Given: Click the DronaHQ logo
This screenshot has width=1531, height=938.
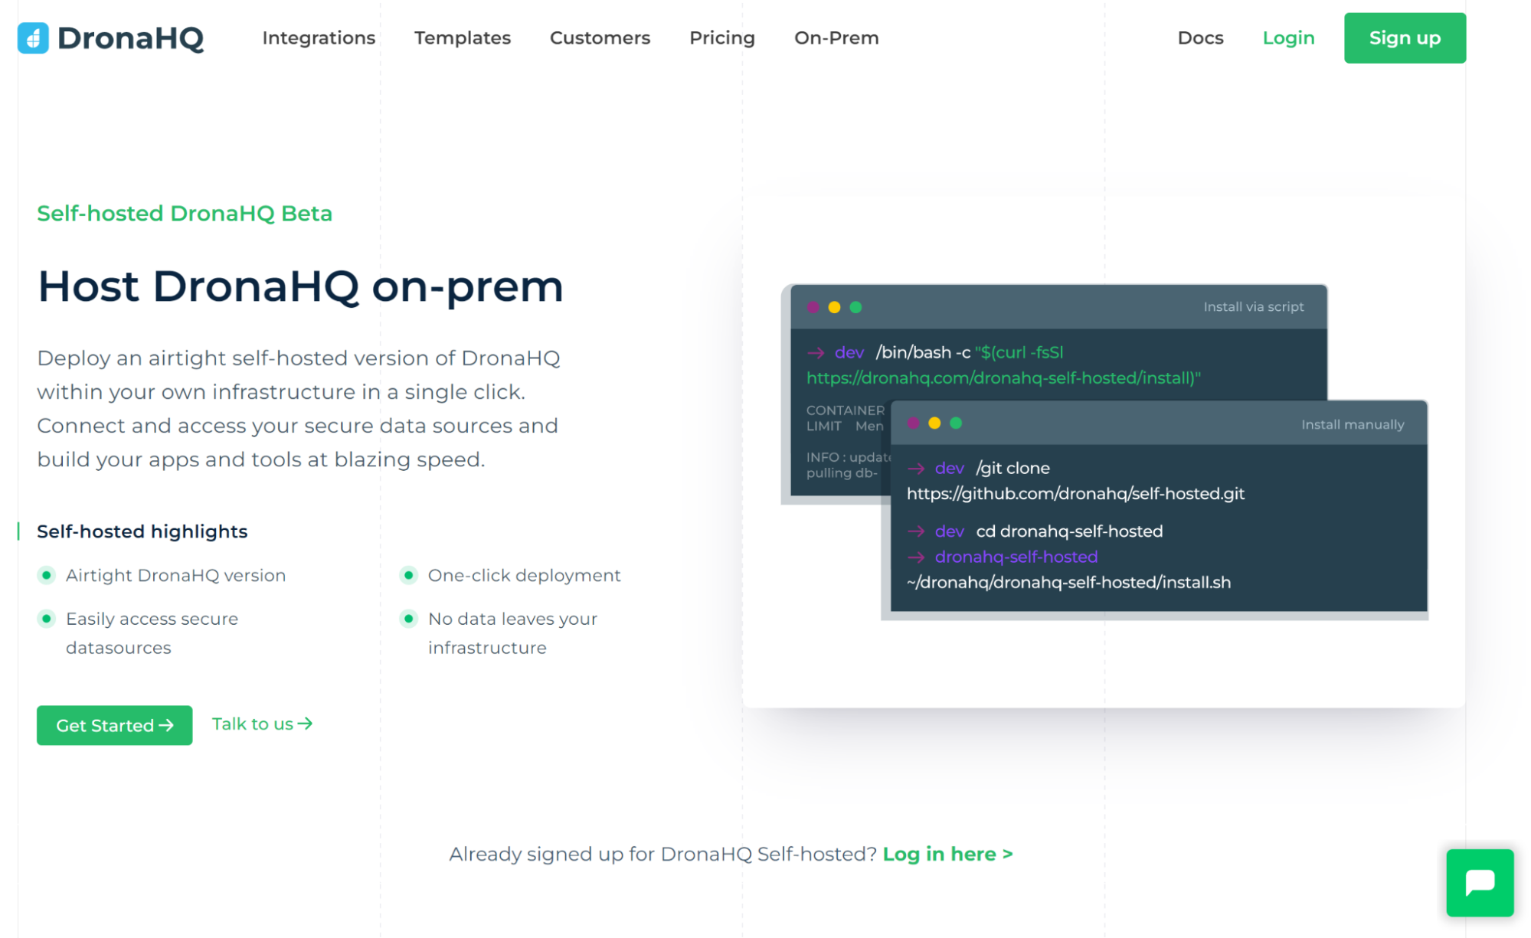Looking at the screenshot, I should tap(110, 38).
